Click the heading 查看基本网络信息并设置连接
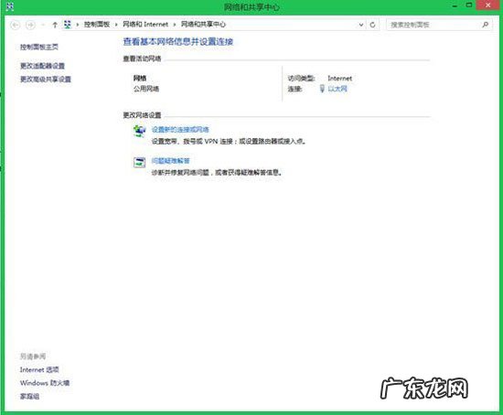The width and height of the screenshot is (503, 415). pyautogui.click(x=178, y=42)
